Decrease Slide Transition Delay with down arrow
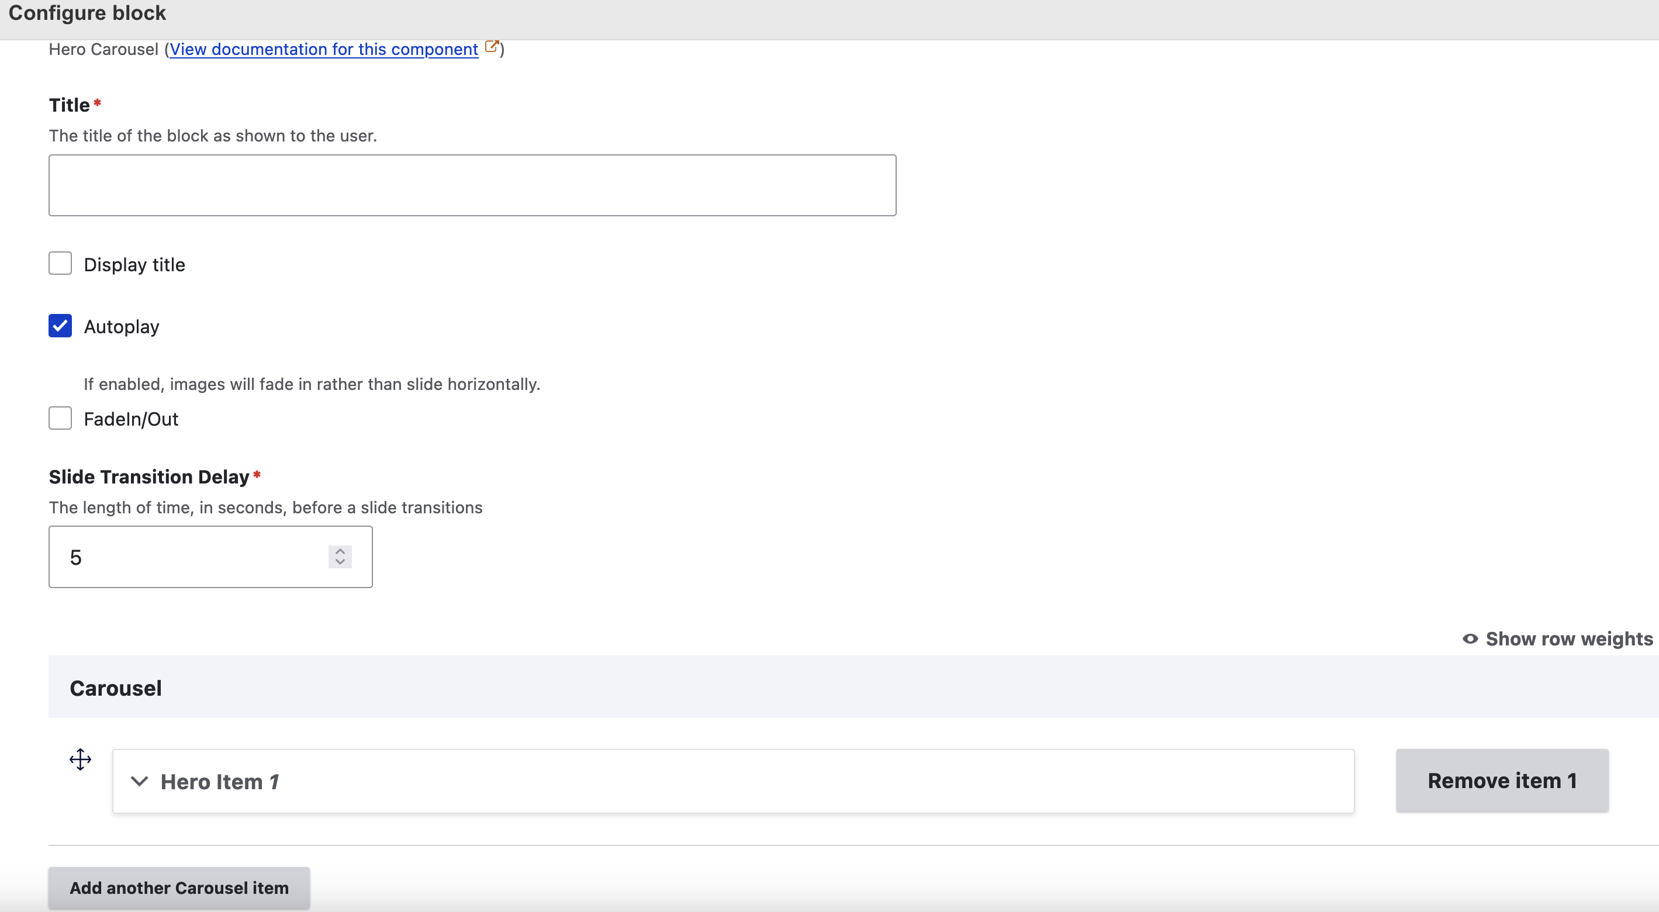 [340, 562]
